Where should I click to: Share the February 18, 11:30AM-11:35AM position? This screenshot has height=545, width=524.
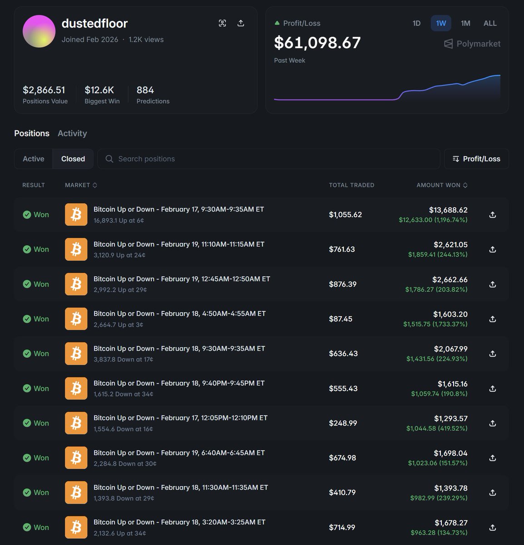492,493
